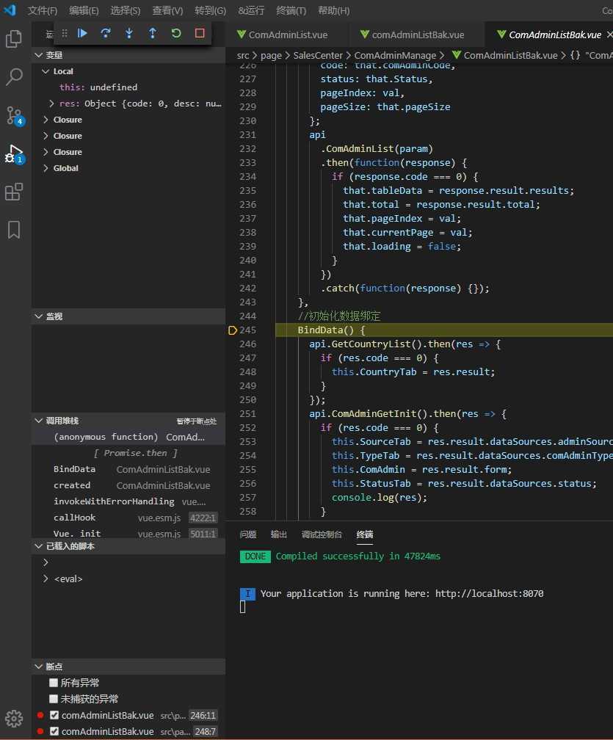Open the Bookmarks view icon
613x740 pixels.
(x=14, y=230)
